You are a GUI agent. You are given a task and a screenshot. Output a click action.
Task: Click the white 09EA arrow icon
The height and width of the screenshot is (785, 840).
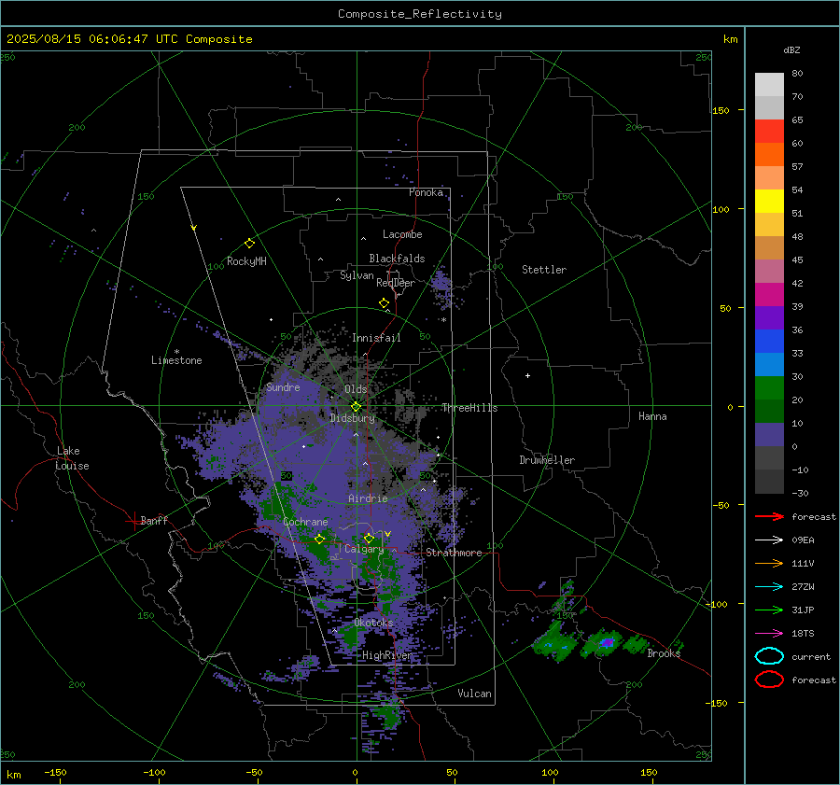(769, 540)
